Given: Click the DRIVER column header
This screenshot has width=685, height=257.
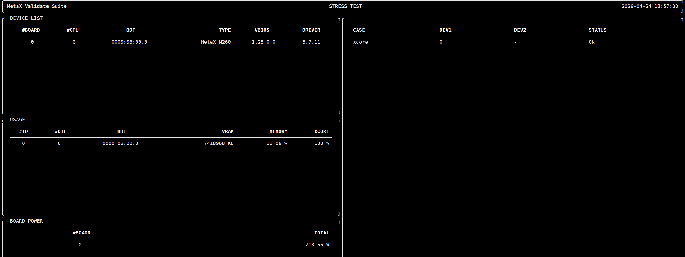Looking at the screenshot, I should pos(311,30).
